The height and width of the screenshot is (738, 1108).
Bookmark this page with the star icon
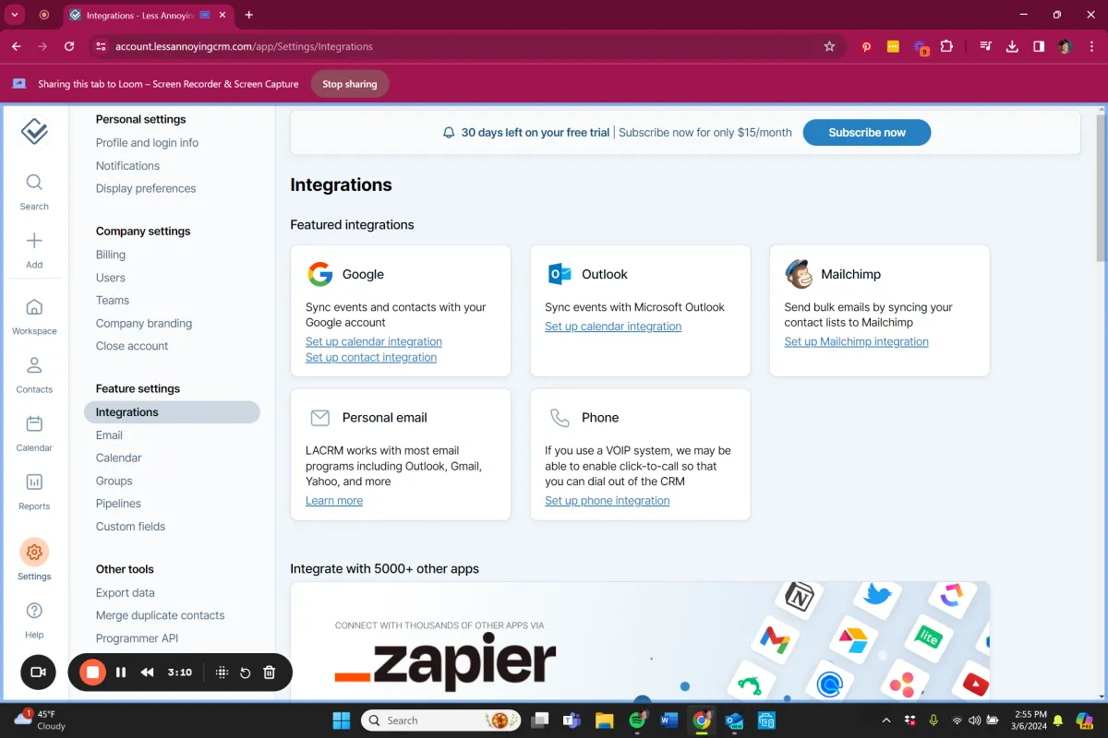pos(829,46)
